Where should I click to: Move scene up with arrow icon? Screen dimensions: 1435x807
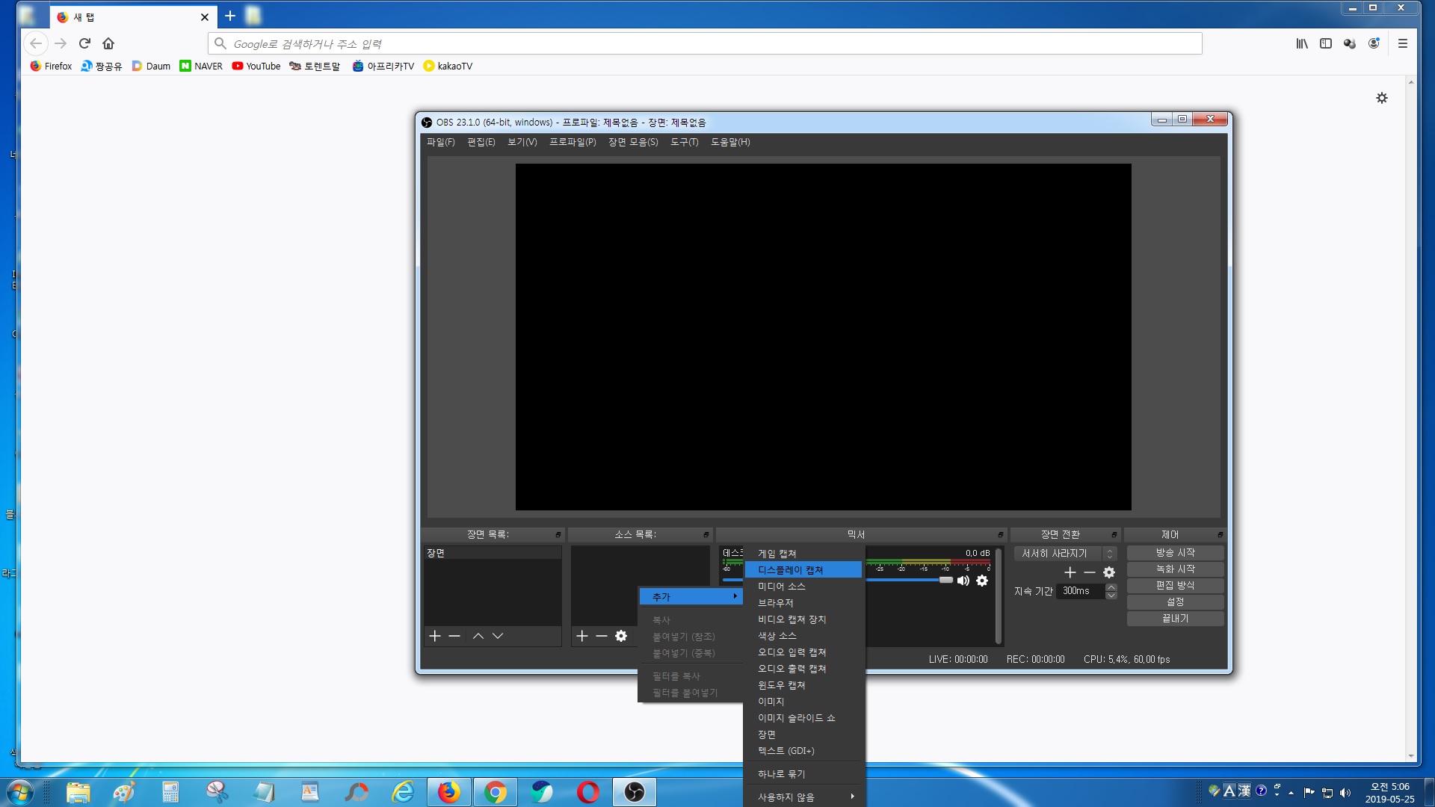pyautogui.click(x=478, y=636)
